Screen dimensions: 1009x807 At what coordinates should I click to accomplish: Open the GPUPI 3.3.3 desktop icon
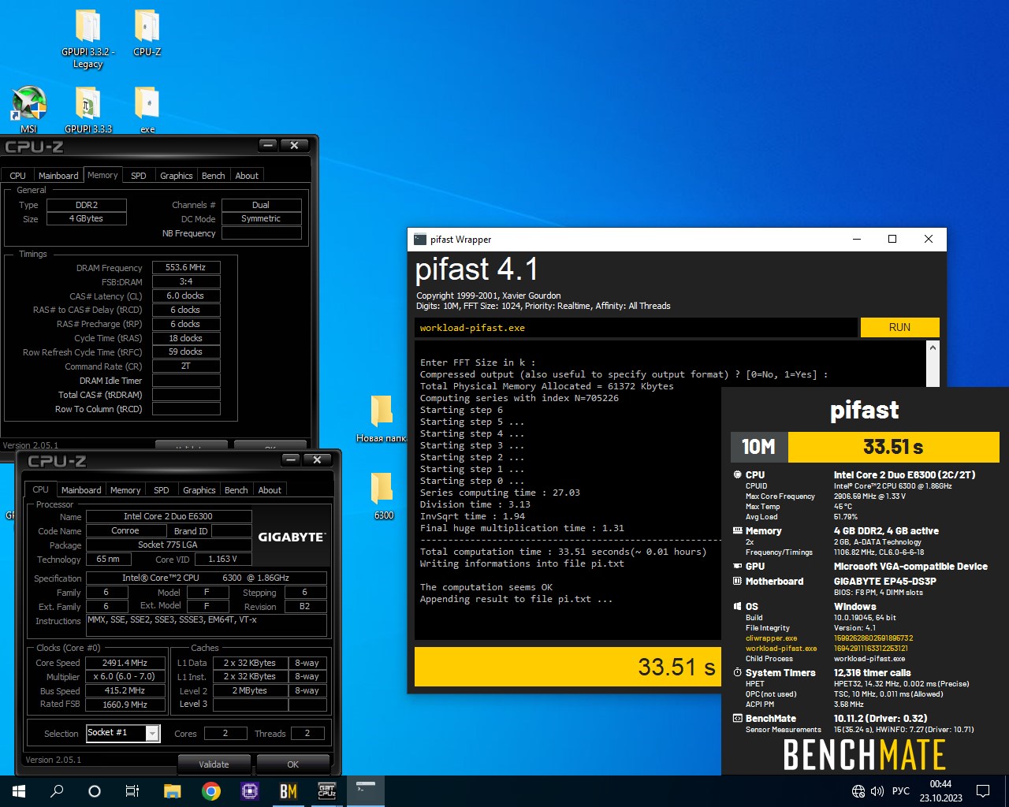pyautogui.click(x=87, y=109)
